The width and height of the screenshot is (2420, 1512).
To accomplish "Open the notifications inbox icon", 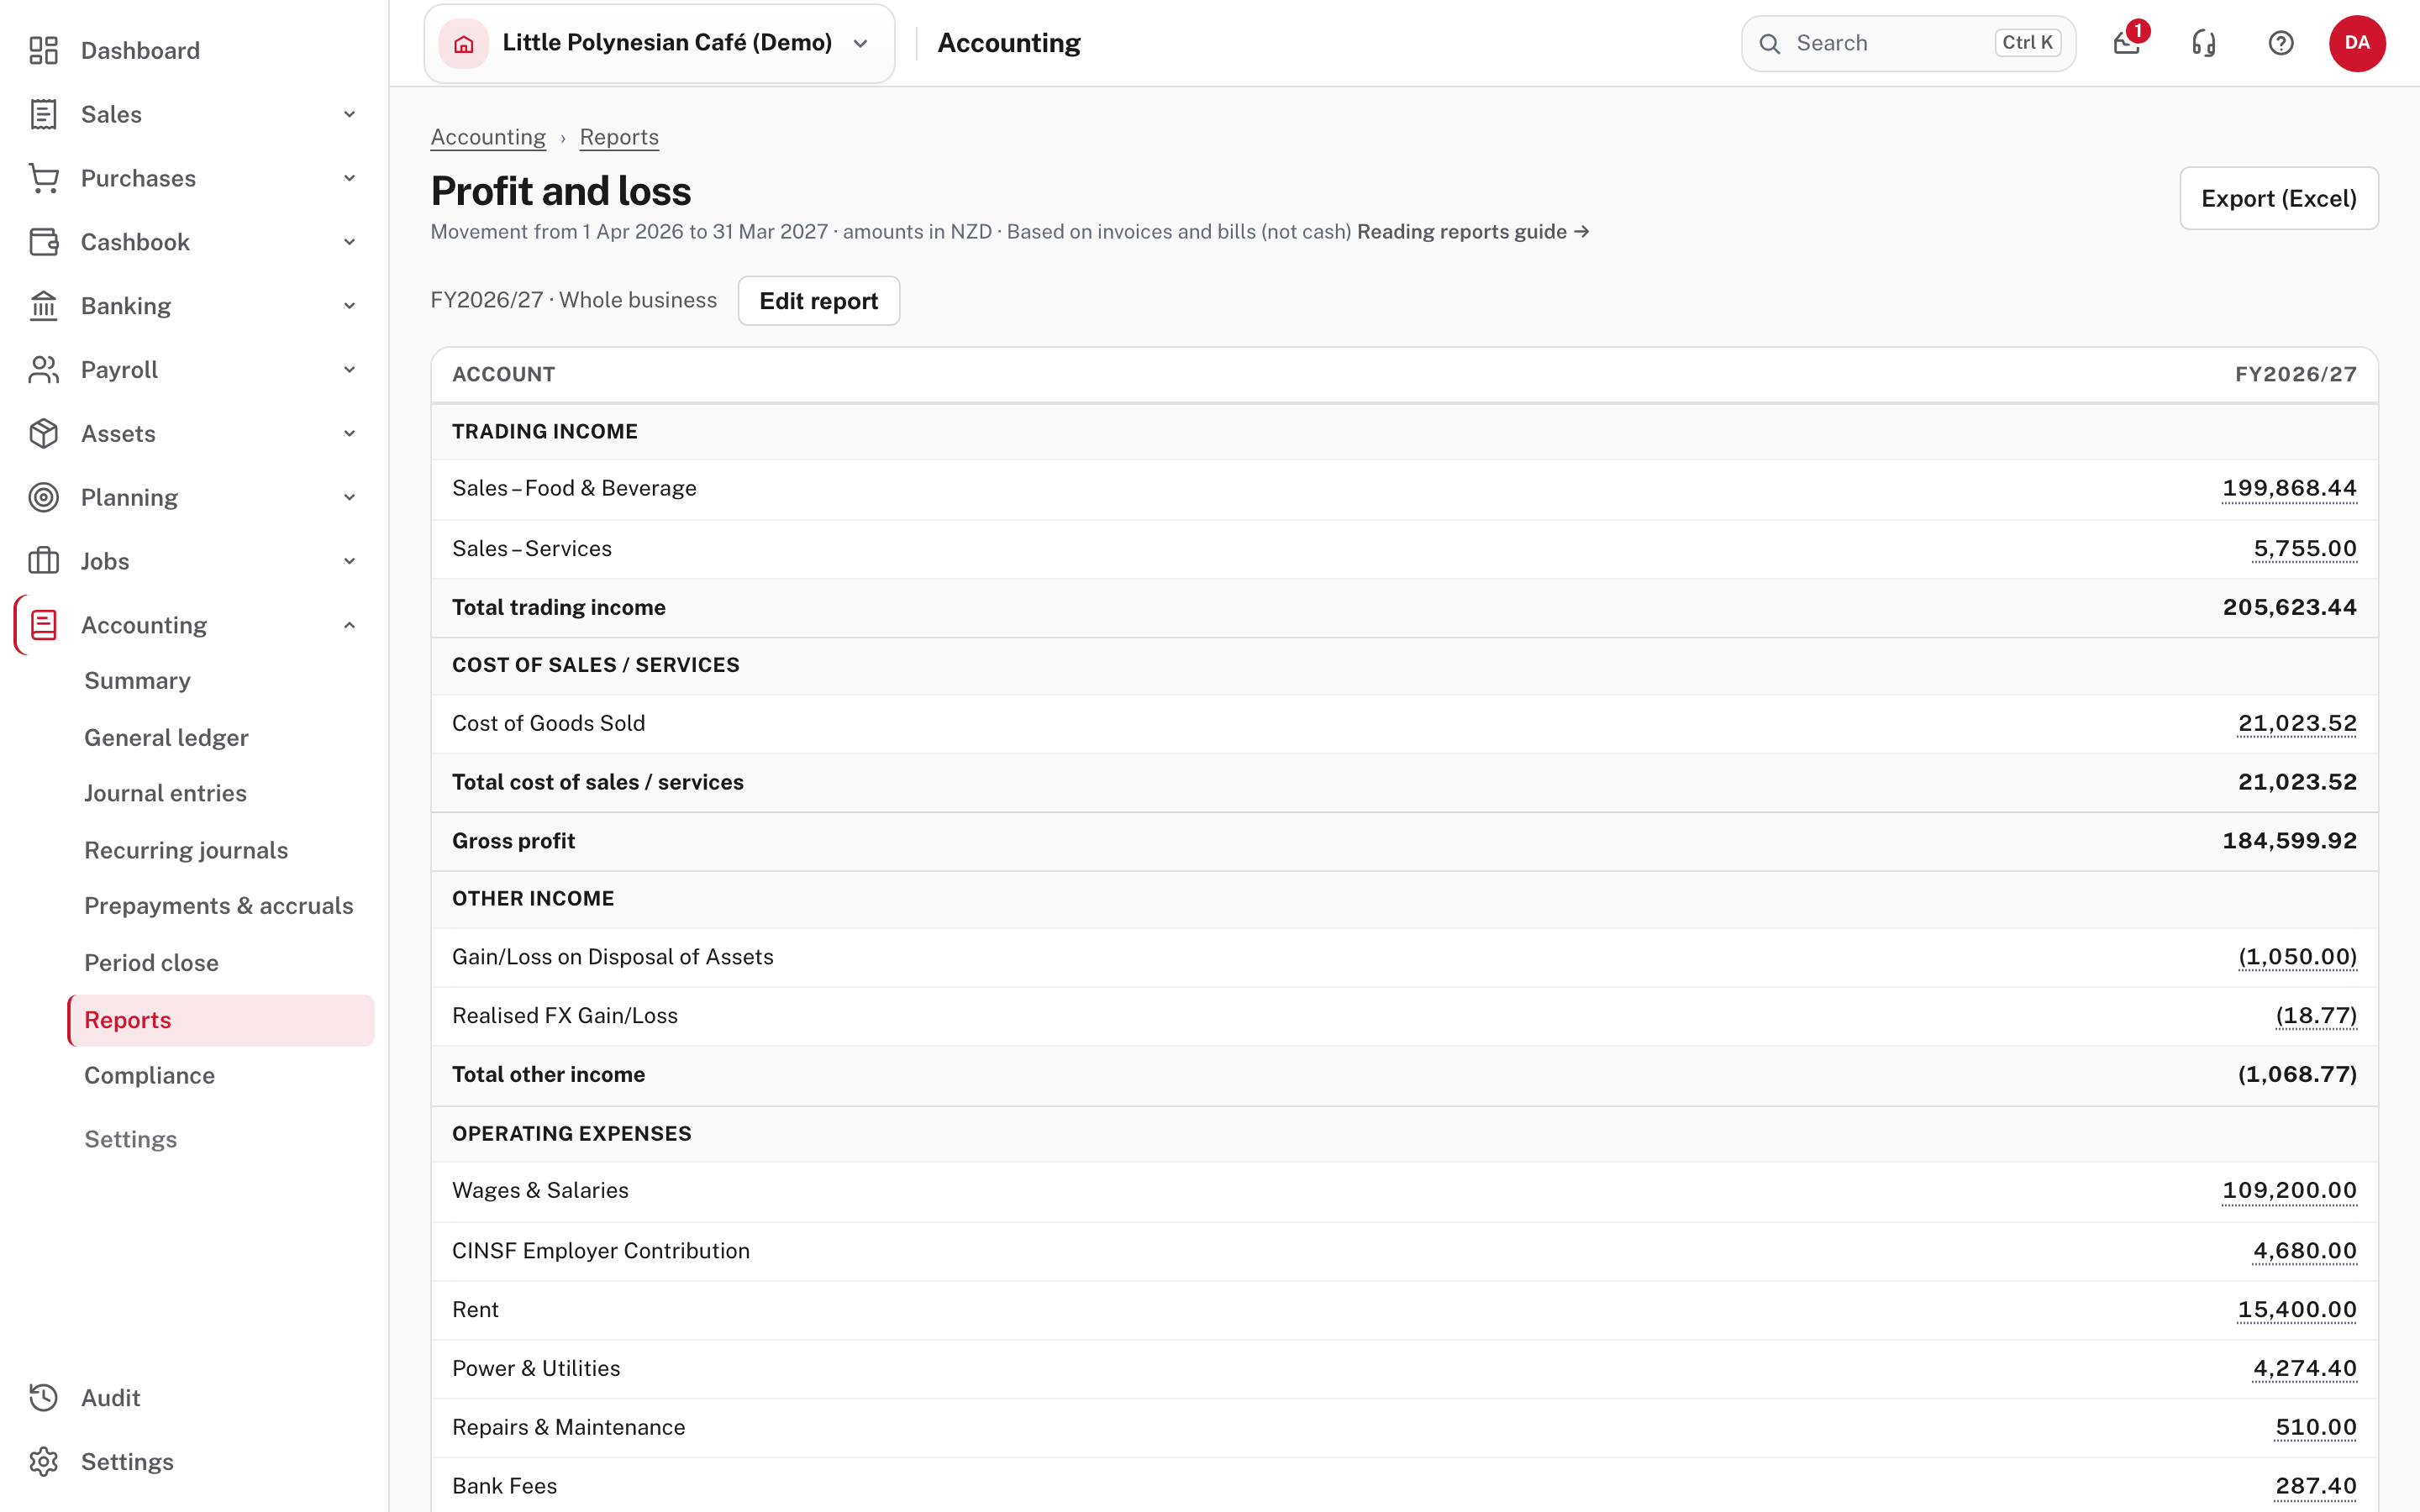I will pyautogui.click(x=2127, y=43).
